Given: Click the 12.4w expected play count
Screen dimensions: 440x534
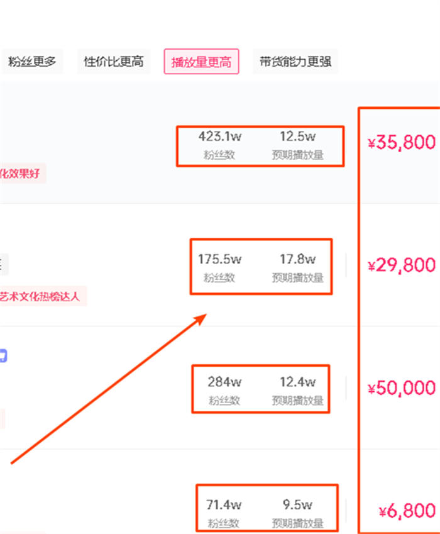Looking at the screenshot, I should (297, 382).
